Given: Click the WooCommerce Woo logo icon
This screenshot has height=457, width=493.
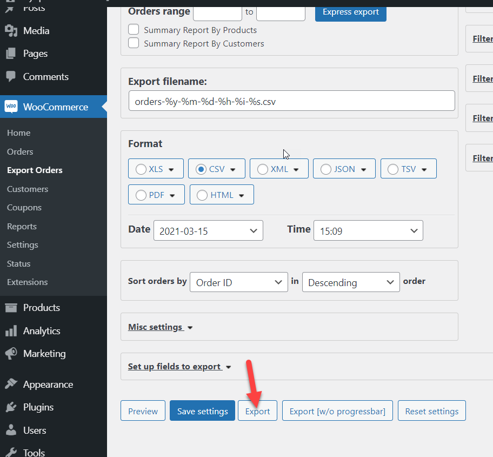Looking at the screenshot, I should point(11,107).
